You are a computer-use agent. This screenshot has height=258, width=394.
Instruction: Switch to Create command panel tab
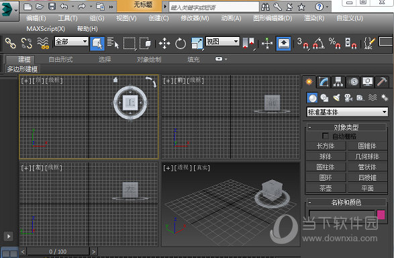click(309, 82)
